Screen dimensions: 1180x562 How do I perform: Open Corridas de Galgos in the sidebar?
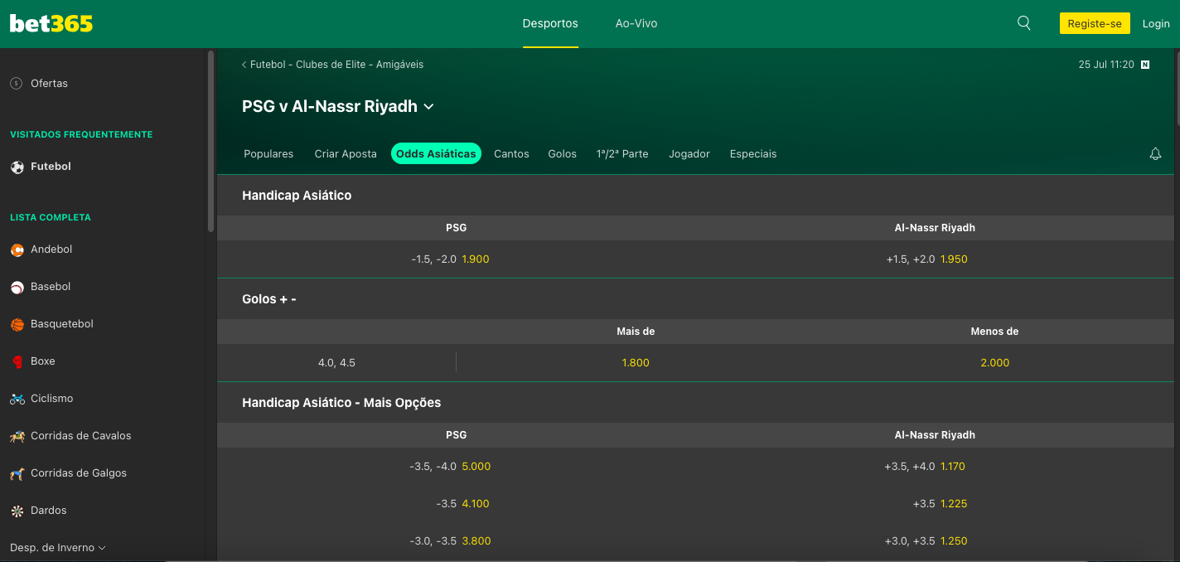[x=79, y=473]
